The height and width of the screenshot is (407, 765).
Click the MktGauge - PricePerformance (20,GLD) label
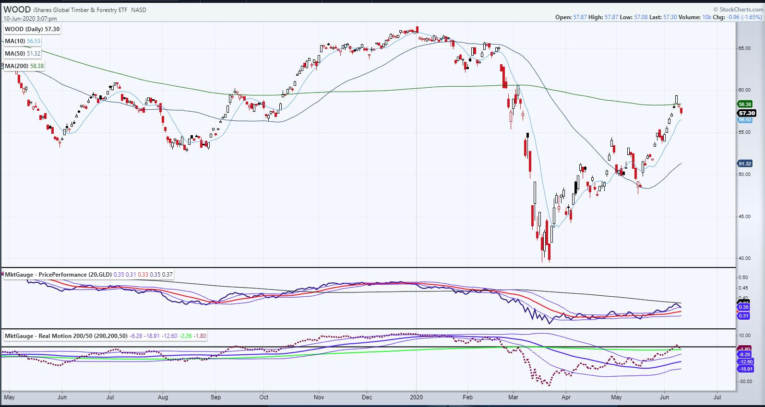tap(58, 275)
